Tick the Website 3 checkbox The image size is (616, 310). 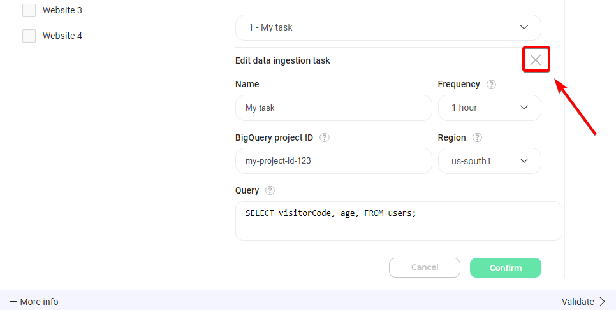coord(29,10)
